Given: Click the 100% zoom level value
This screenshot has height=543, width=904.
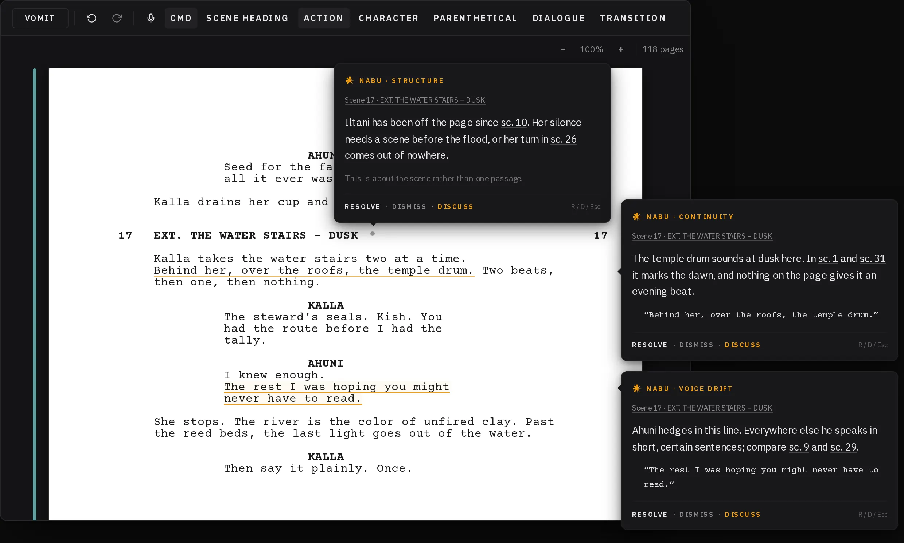Looking at the screenshot, I should [591, 49].
